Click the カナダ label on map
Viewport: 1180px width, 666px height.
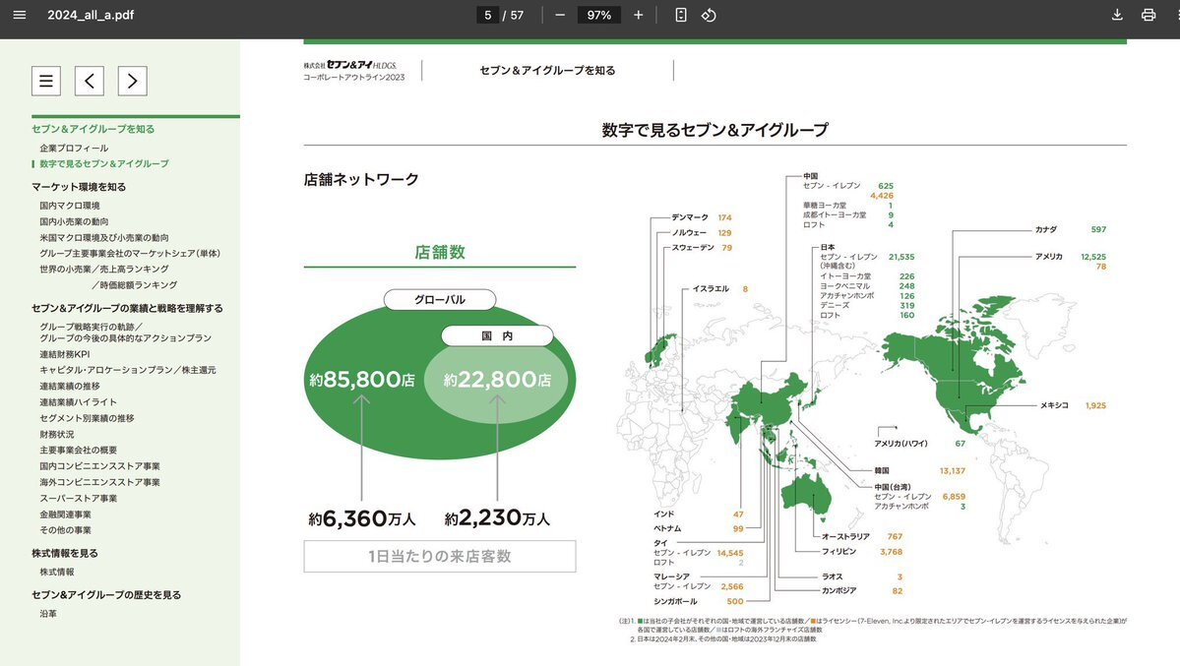click(1046, 229)
